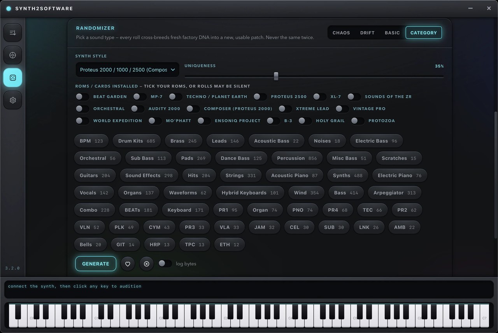The height and width of the screenshot is (333, 498).
Task: Enable the Audity 2000 ROM switch
Action: (x=137, y=109)
